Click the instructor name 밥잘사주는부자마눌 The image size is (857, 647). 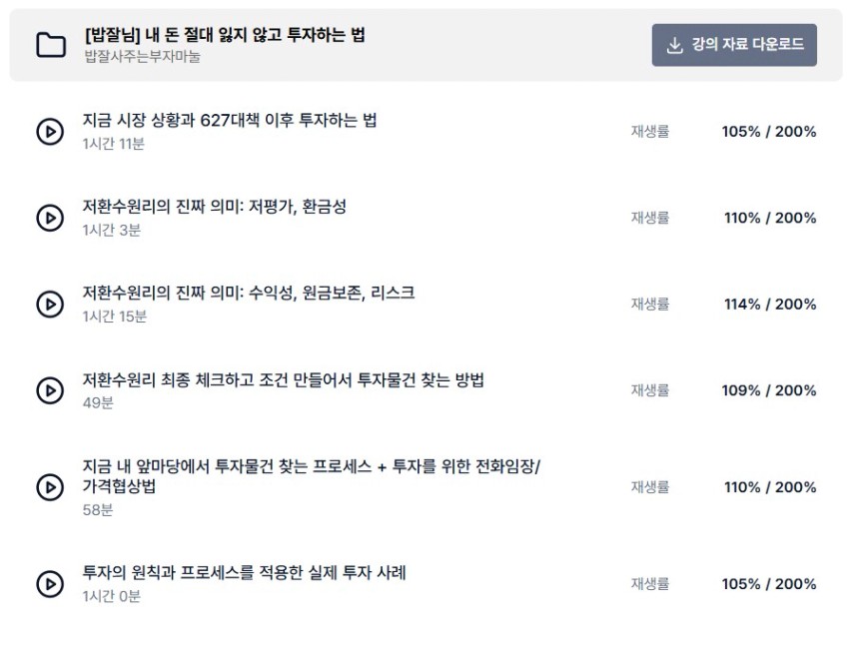(x=142, y=56)
